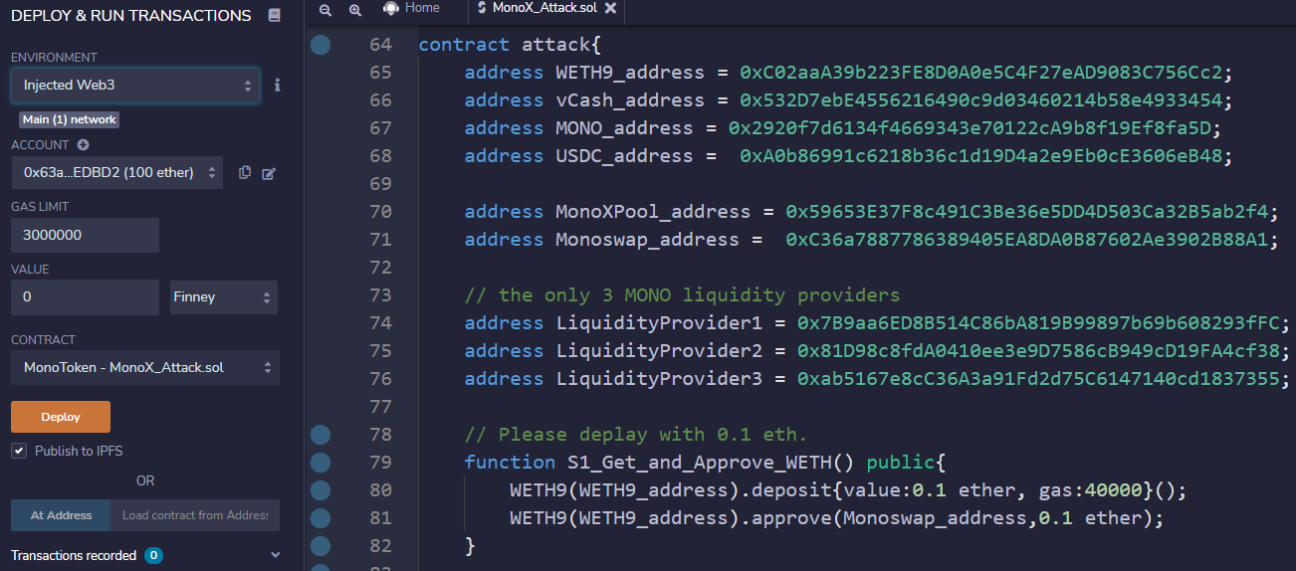Viewport: 1296px width, 571px height.
Task: Click line number 69 in gutter
Action: point(379,184)
